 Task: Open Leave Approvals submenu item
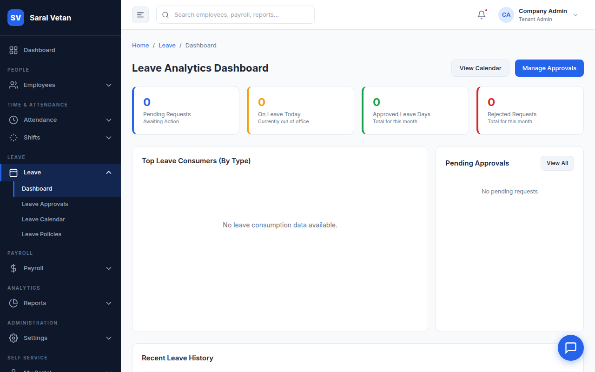click(x=67, y=204)
